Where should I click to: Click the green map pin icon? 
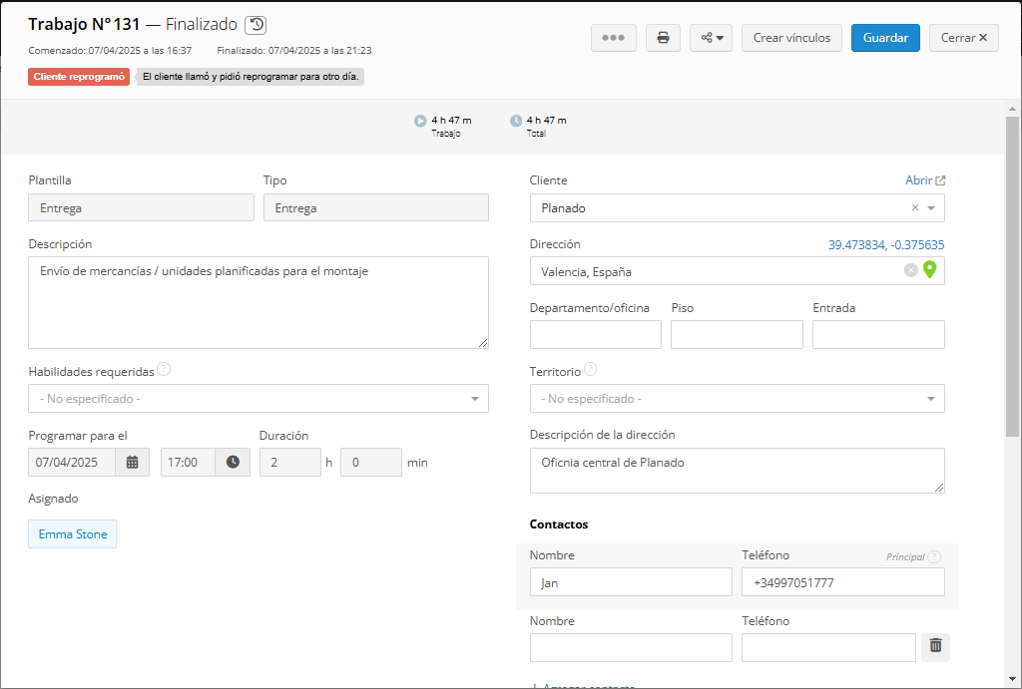(930, 269)
